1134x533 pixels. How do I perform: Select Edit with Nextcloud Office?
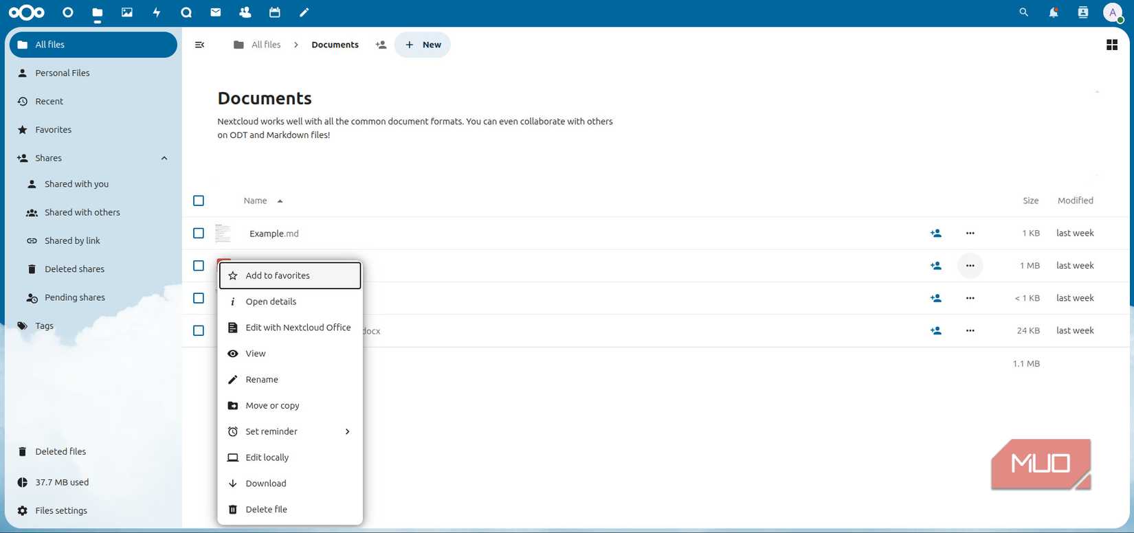pyautogui.click(x=290, y=328)
